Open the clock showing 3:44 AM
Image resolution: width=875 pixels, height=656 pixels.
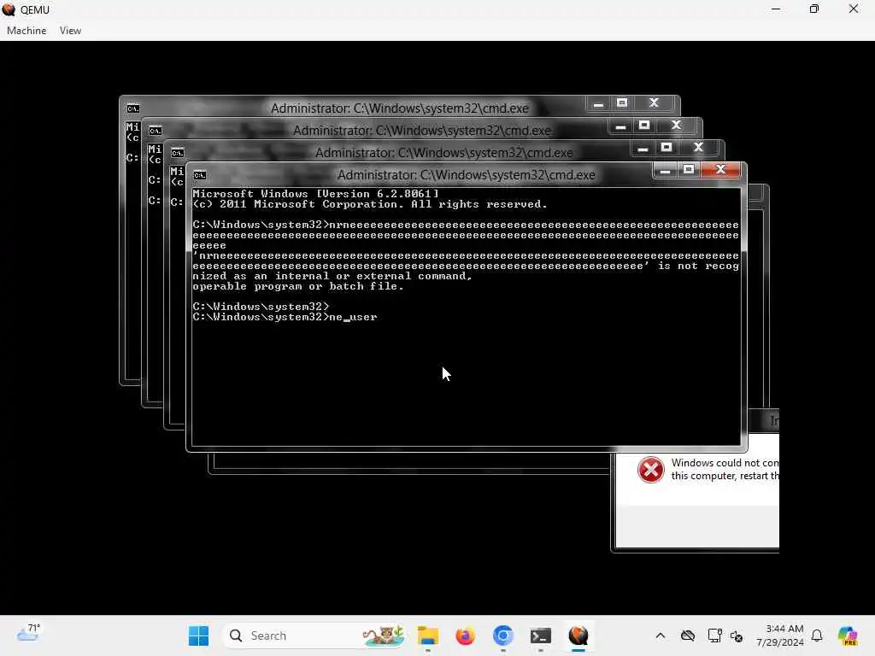click(780, 635)
